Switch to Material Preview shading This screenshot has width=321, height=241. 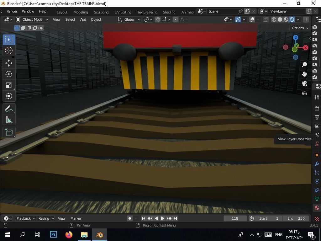(x=286, y=19)
